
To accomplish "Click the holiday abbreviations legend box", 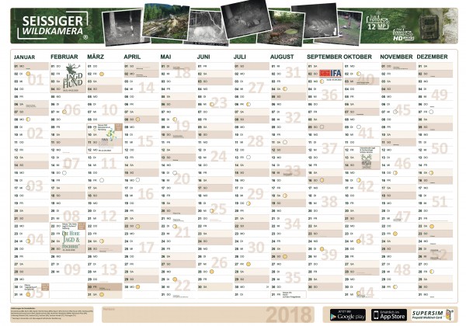I will (x=52, y=314).
